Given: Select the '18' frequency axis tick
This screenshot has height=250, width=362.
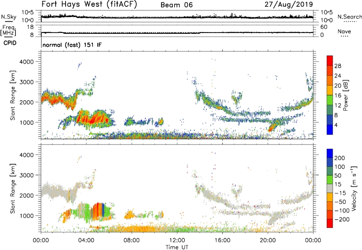Looking at the screenshot, I should click(x=30, y=27).
